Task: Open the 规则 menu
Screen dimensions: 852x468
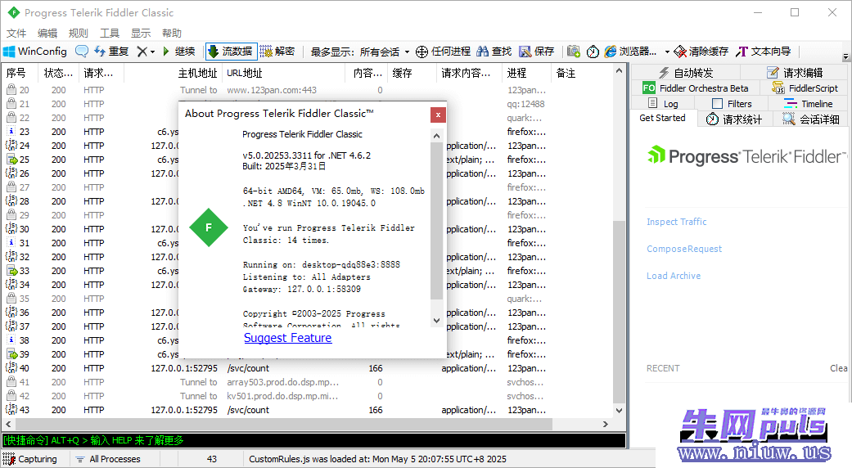Action: coord(79,33)
